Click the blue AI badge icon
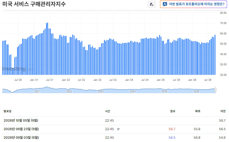 click(x=165, y=4)
